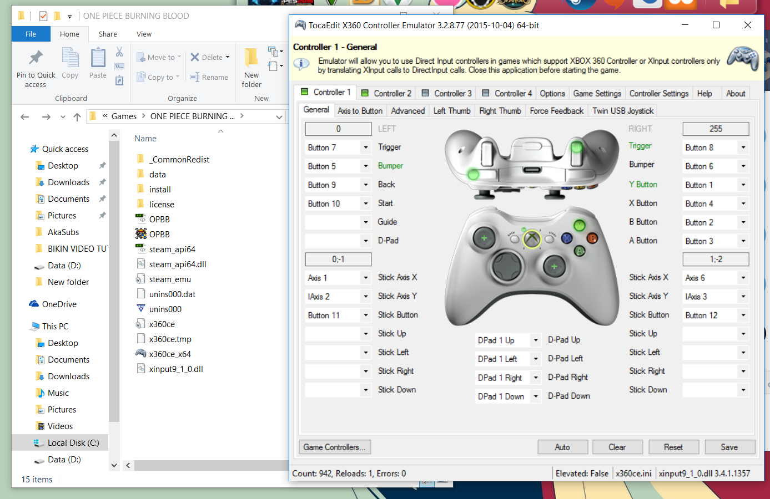Click the Reset button
Viewport: 770px width, 499px height.
673,447
